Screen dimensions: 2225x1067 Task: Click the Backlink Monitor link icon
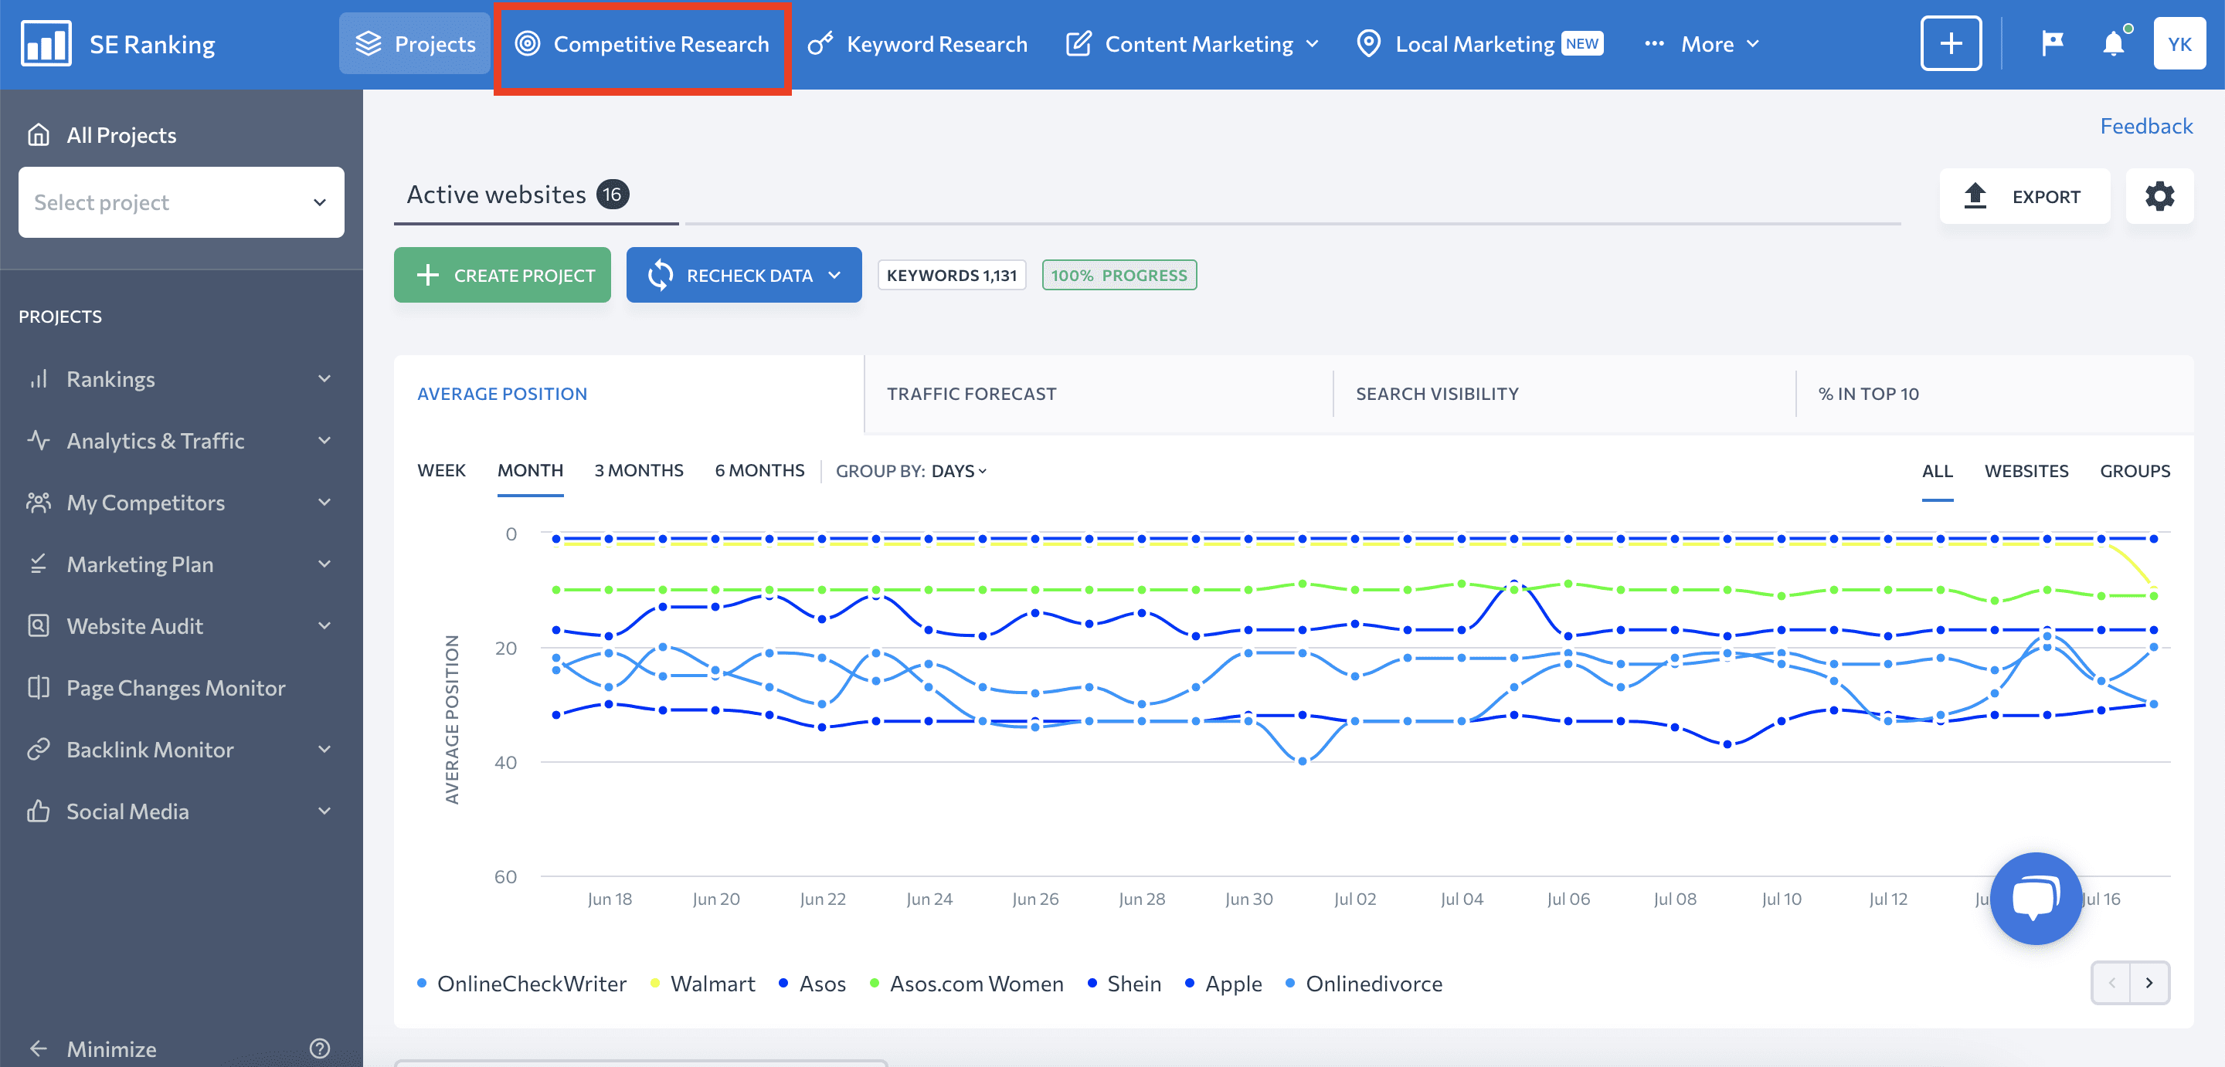38,750
